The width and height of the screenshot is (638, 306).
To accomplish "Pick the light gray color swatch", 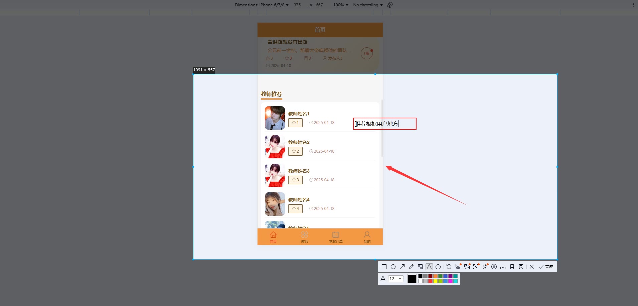I will pos(425,281).
